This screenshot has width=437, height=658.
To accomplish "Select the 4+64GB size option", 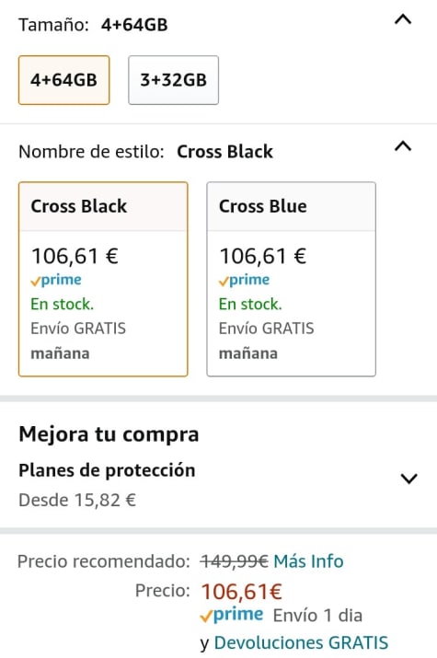I will coord(63,80).
